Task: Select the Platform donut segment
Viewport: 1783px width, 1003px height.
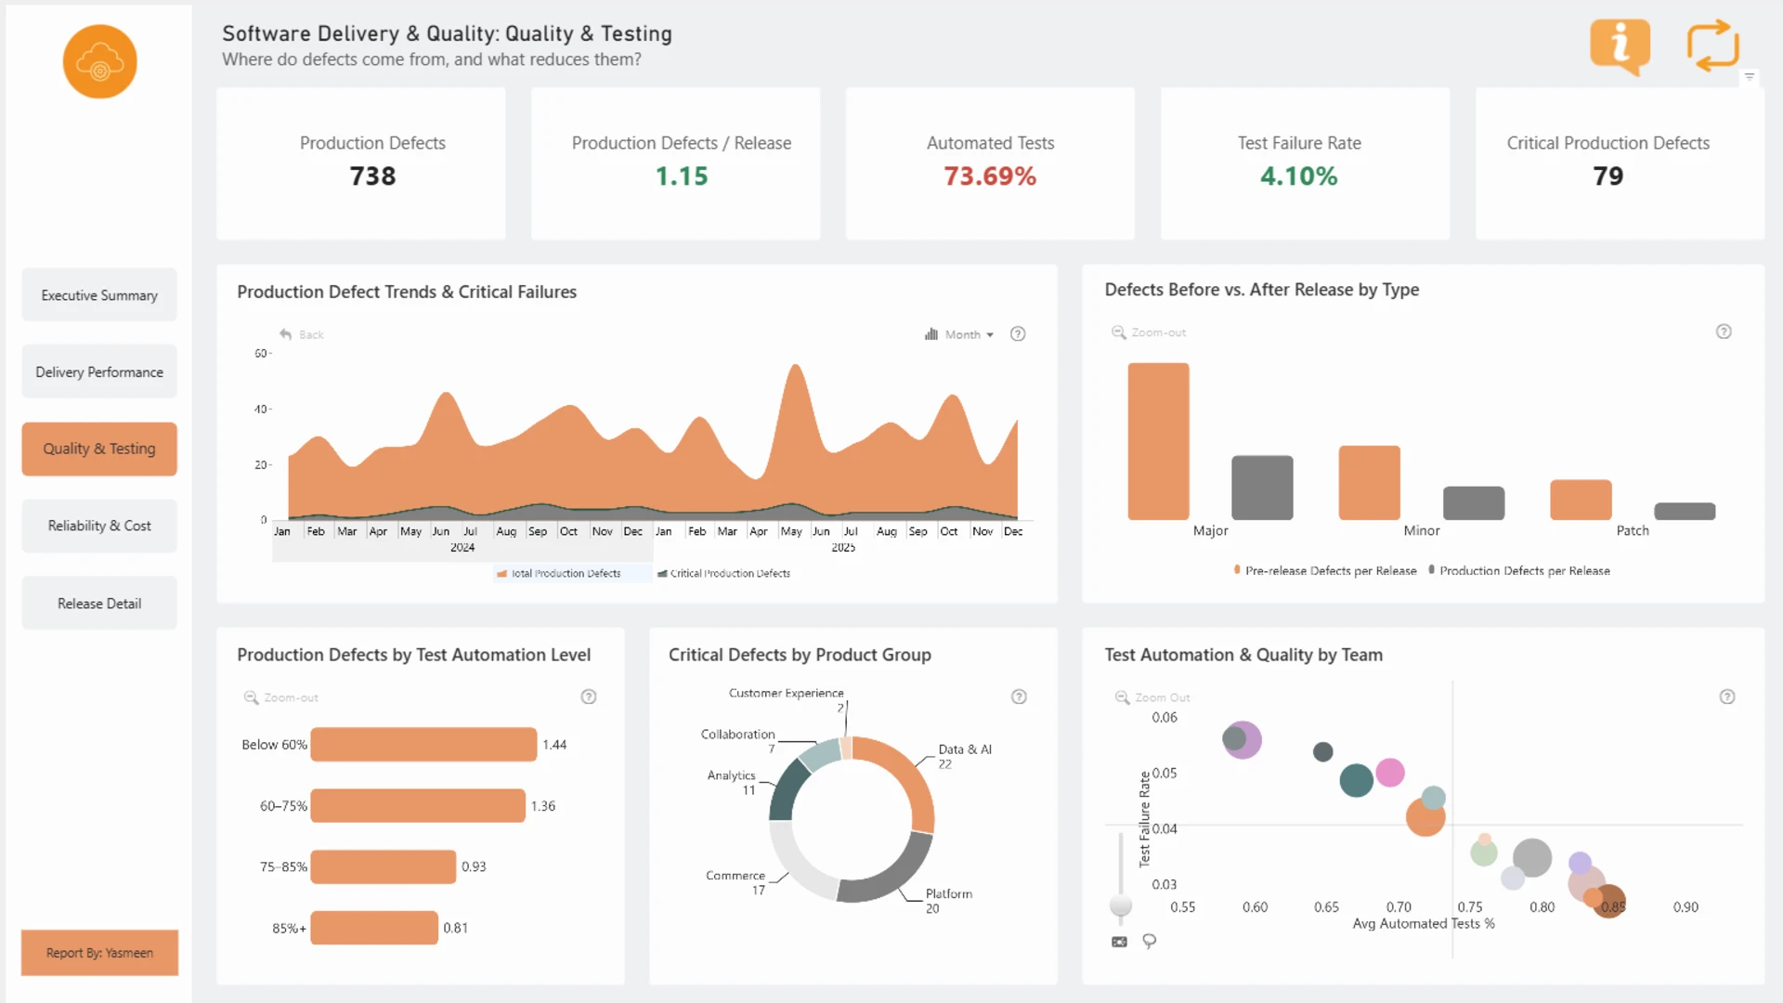Action: 893,877
